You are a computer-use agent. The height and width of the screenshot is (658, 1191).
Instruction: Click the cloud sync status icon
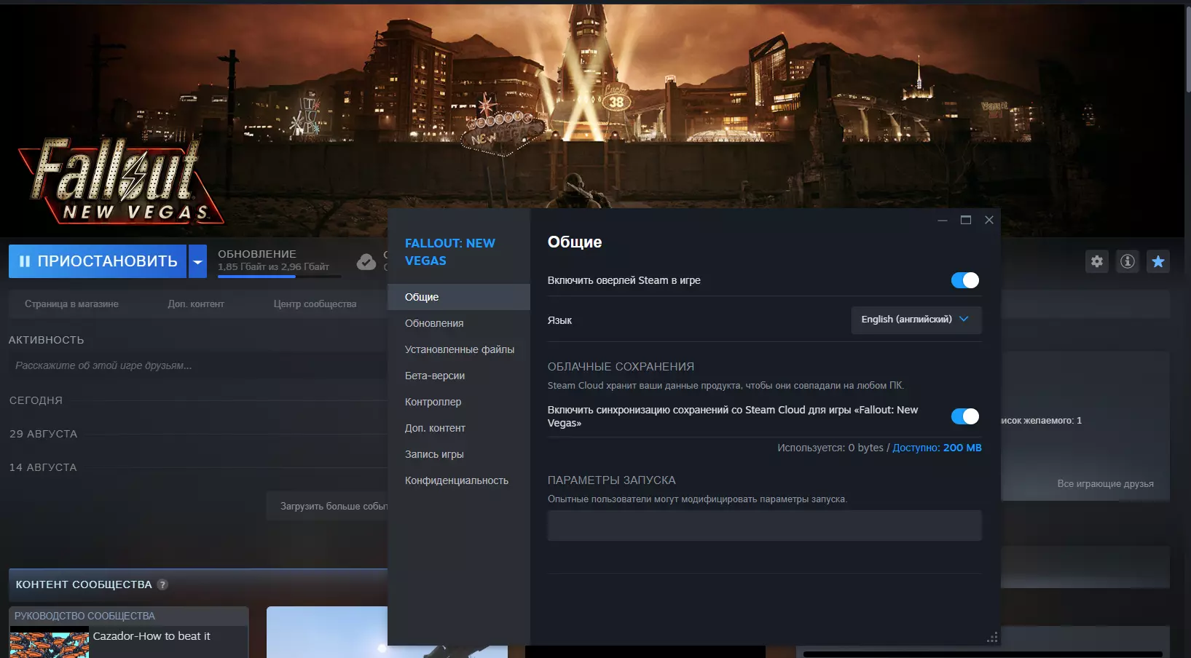[366, 261]
